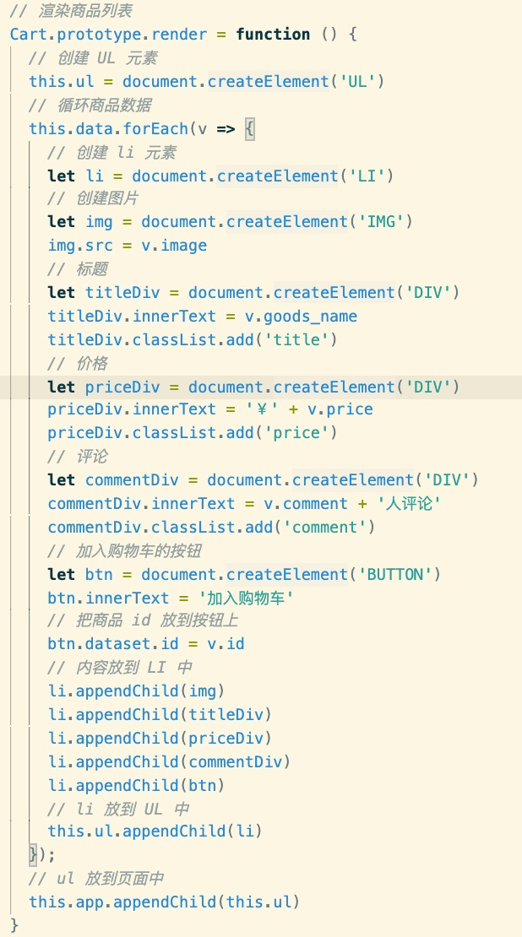Click the string literal 'IMG'
Viewport: 522px width, 937px height.
tap(381, 222)
